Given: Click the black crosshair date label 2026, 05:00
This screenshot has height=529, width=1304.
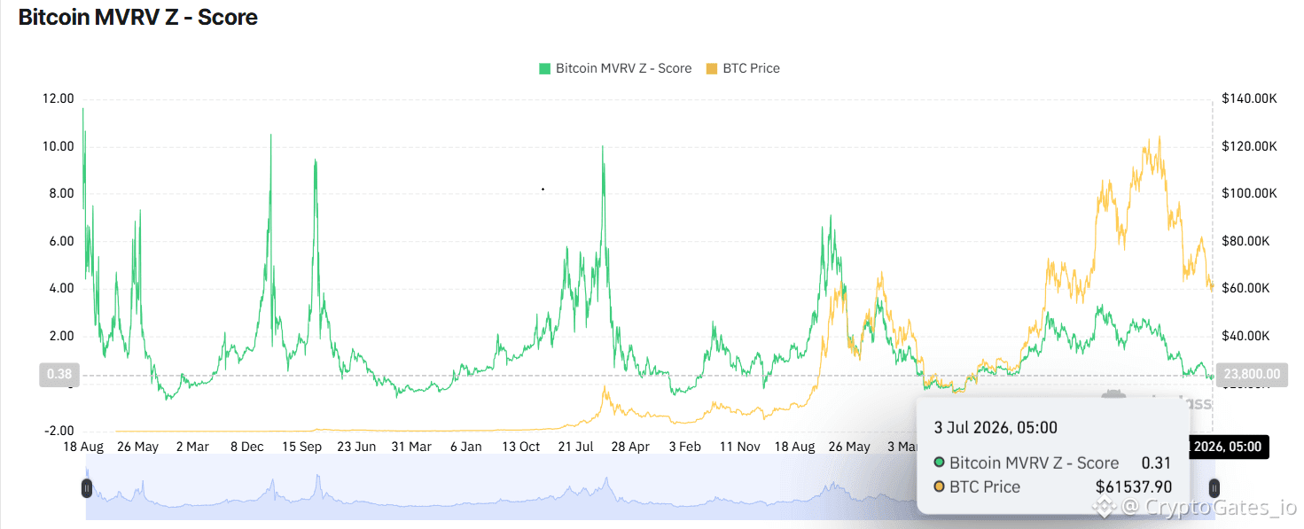Looking at the screenshot, I should tap(1230, 447).
